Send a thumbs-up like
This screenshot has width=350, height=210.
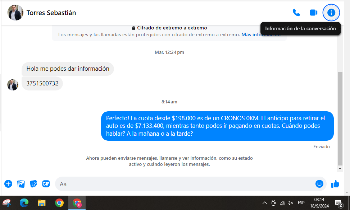click(335, 184)
